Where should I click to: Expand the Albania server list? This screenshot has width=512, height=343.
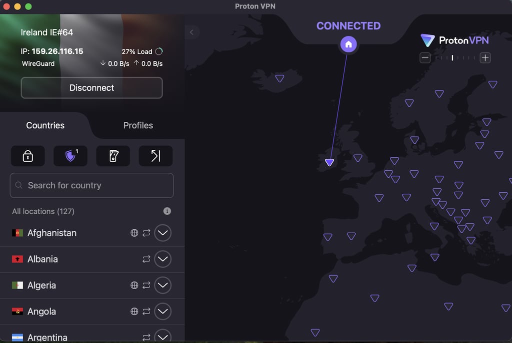click(162, 259)
